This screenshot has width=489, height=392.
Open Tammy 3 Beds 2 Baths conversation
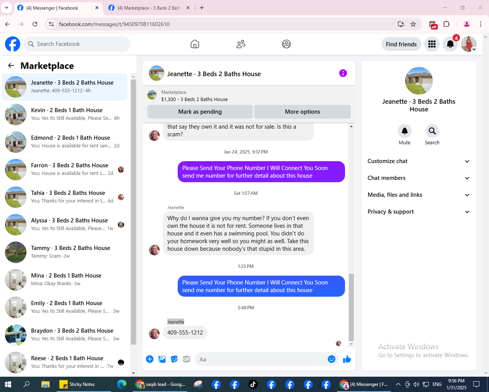click(x=65, y=252)
